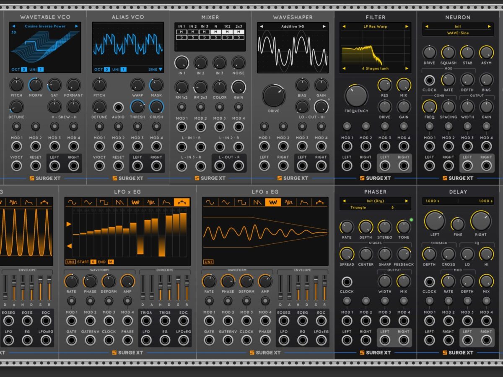Click the Sustain (S) envelope slider in the rightmost LFO x EG
The image size is (503, 377).
(x=316, y=287)
